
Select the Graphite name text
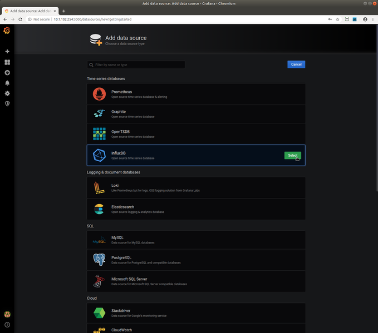pos(119,112)
